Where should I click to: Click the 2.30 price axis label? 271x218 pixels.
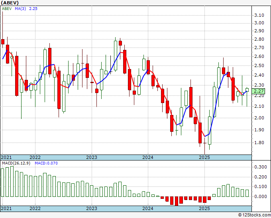[x=259, y=85]
